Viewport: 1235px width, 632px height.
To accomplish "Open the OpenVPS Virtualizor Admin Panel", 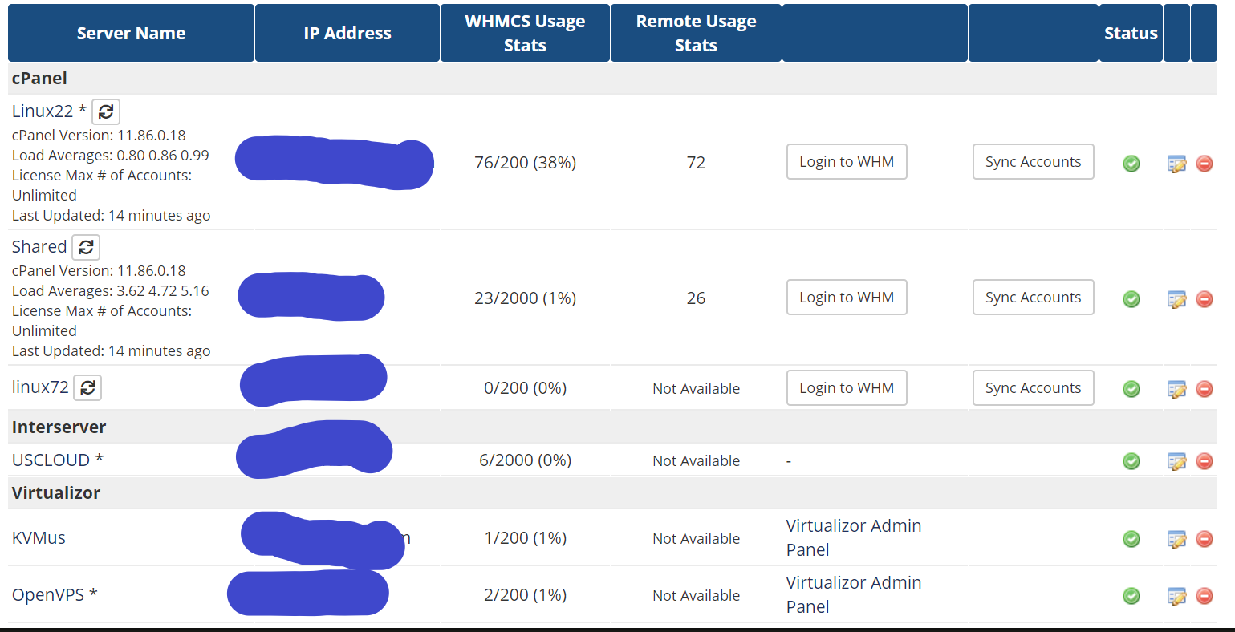I will pyautogui.click(x=853, y=594).
